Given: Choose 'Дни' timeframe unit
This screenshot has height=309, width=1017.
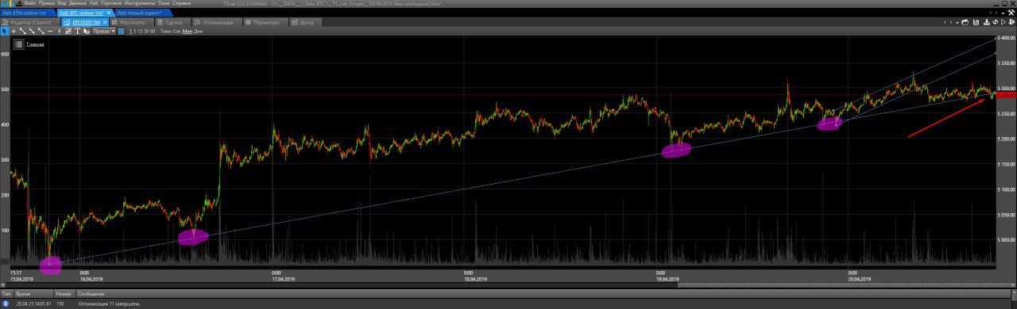Looking at the screenshot, I should [198, 31].
